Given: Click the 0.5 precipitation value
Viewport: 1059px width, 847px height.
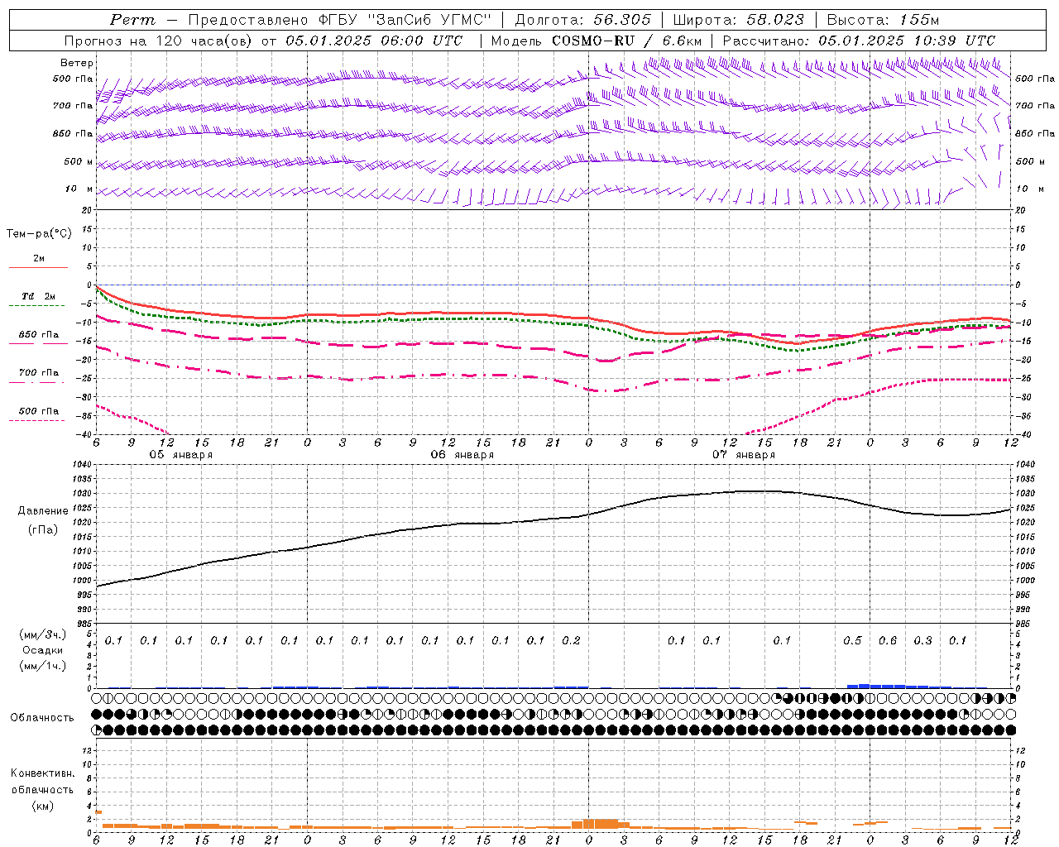Looking at the screenshot, I should point(852,640).
